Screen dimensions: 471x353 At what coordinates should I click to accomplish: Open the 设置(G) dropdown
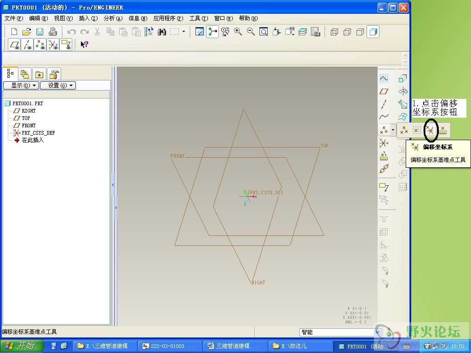pyautogui.click(x=58, y=85)
